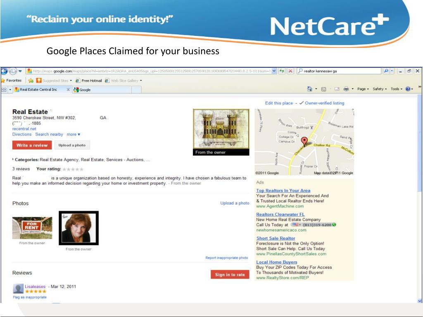This screenshot has width=423, height=317.
Task: Click the blue Help question mark icon
Action: 408,89
